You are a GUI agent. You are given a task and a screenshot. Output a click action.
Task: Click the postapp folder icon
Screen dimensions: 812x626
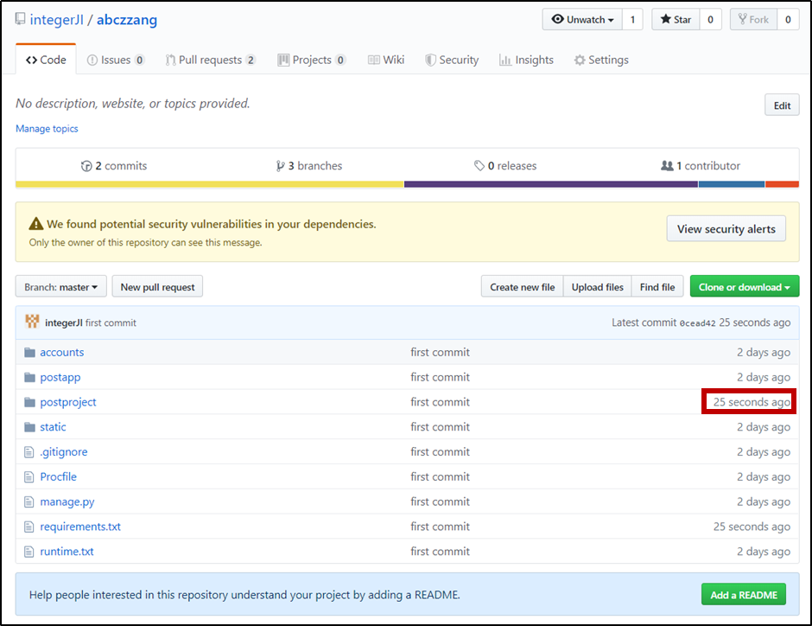coord(29,377)
